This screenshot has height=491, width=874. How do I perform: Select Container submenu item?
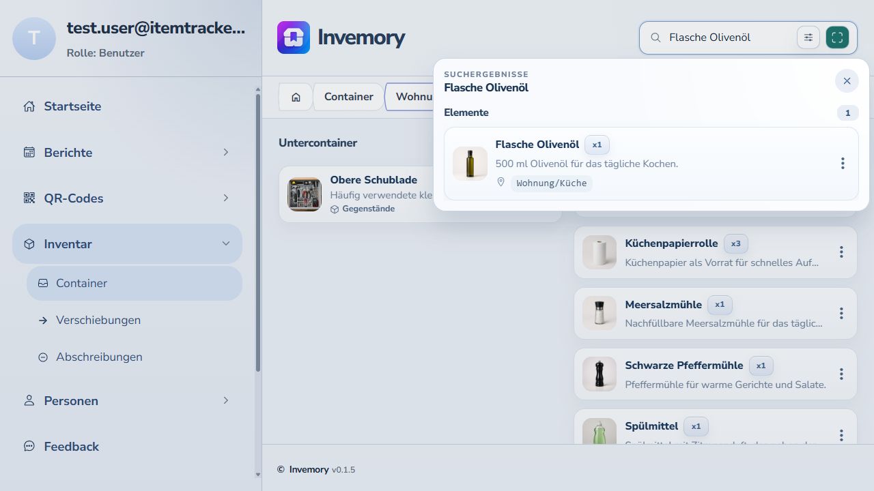135,283
